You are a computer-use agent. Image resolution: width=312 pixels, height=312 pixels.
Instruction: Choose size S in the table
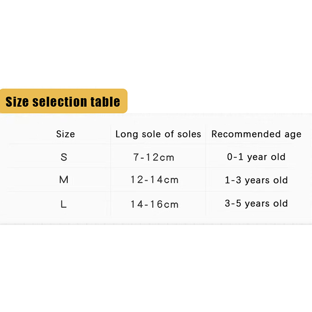point(64,157)
